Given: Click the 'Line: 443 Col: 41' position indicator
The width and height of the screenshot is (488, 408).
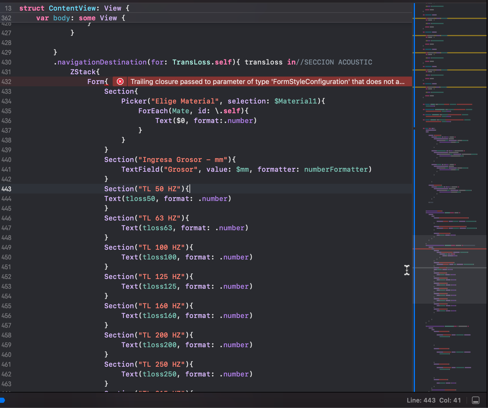Looking at the screenshot, I should point(434,400).
